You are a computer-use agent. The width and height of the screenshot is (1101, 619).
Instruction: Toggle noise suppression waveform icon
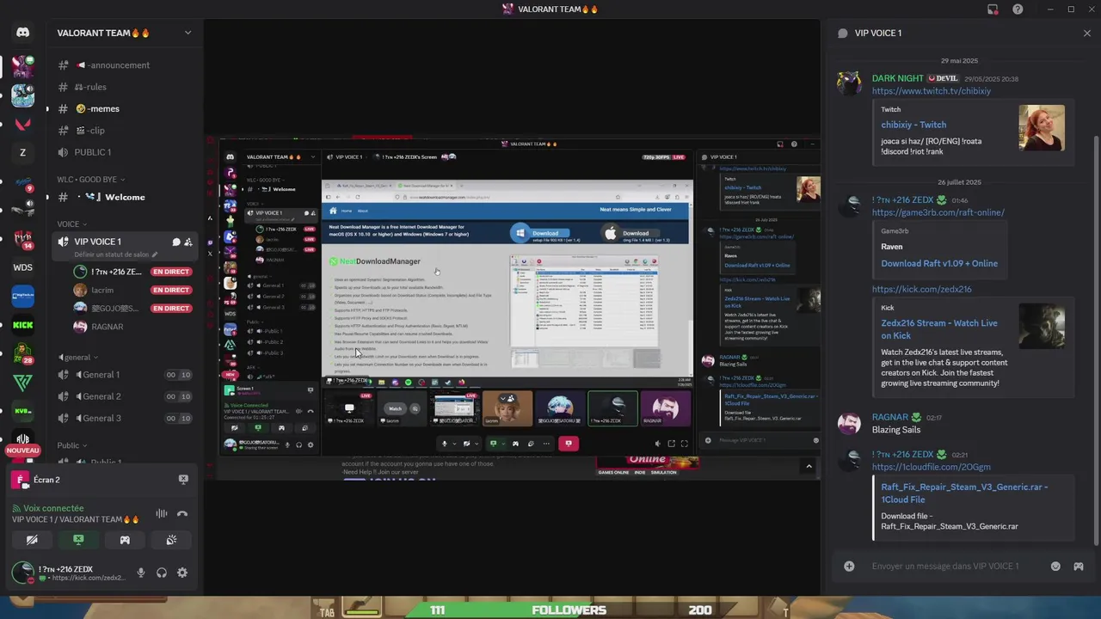click(161, 513)
